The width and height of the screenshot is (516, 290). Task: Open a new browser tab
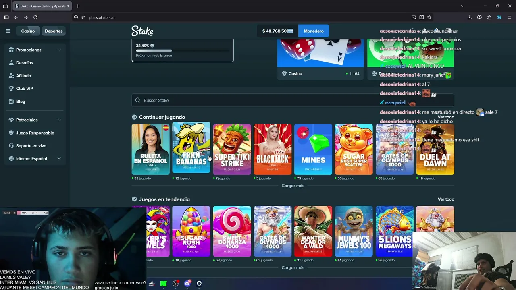pyautogui.click(x=78, y=6)
